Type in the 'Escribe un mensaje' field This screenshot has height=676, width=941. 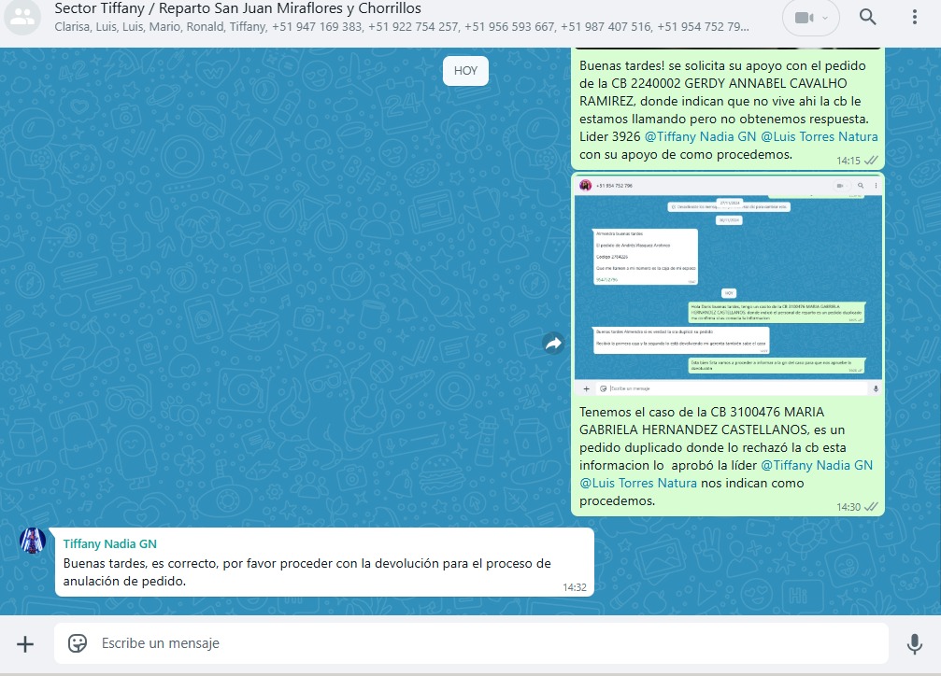click(x=467, y=643)
